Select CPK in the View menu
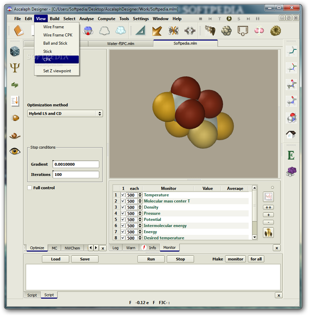This screenshot has height=316, width=309. [57, 59]
